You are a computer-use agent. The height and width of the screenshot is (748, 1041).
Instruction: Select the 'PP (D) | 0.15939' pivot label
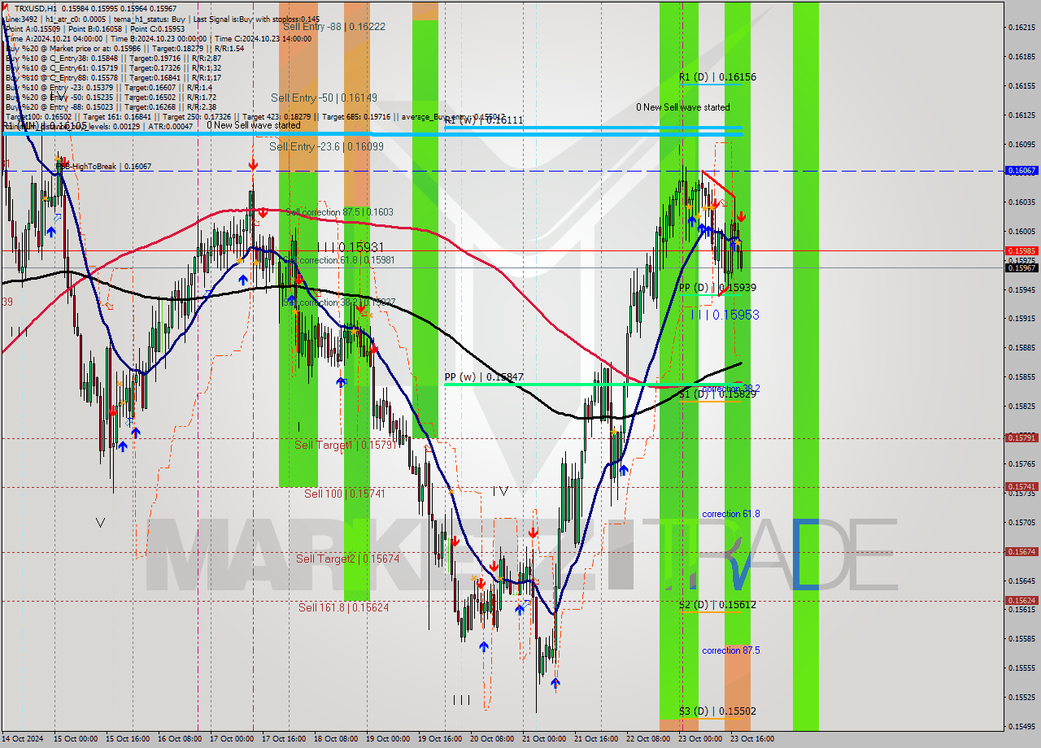click(x=717, y=288)
